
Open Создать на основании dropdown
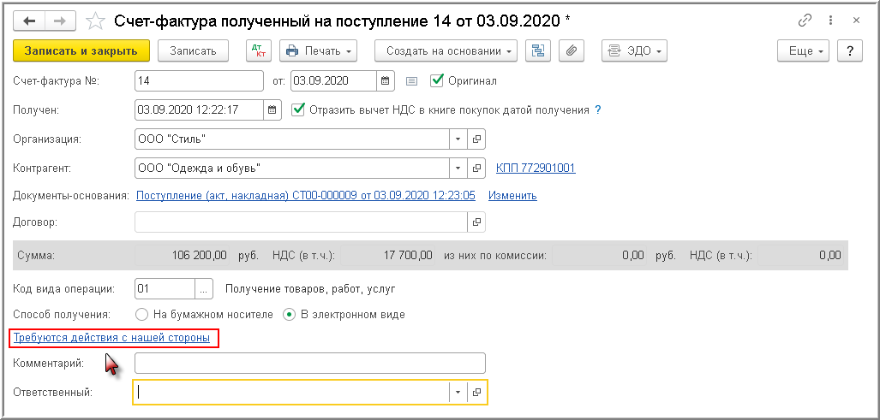coord(451,51)
